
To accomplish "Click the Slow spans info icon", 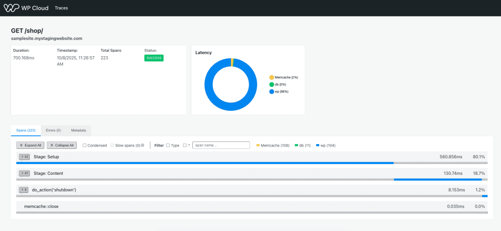I will 142,146.
